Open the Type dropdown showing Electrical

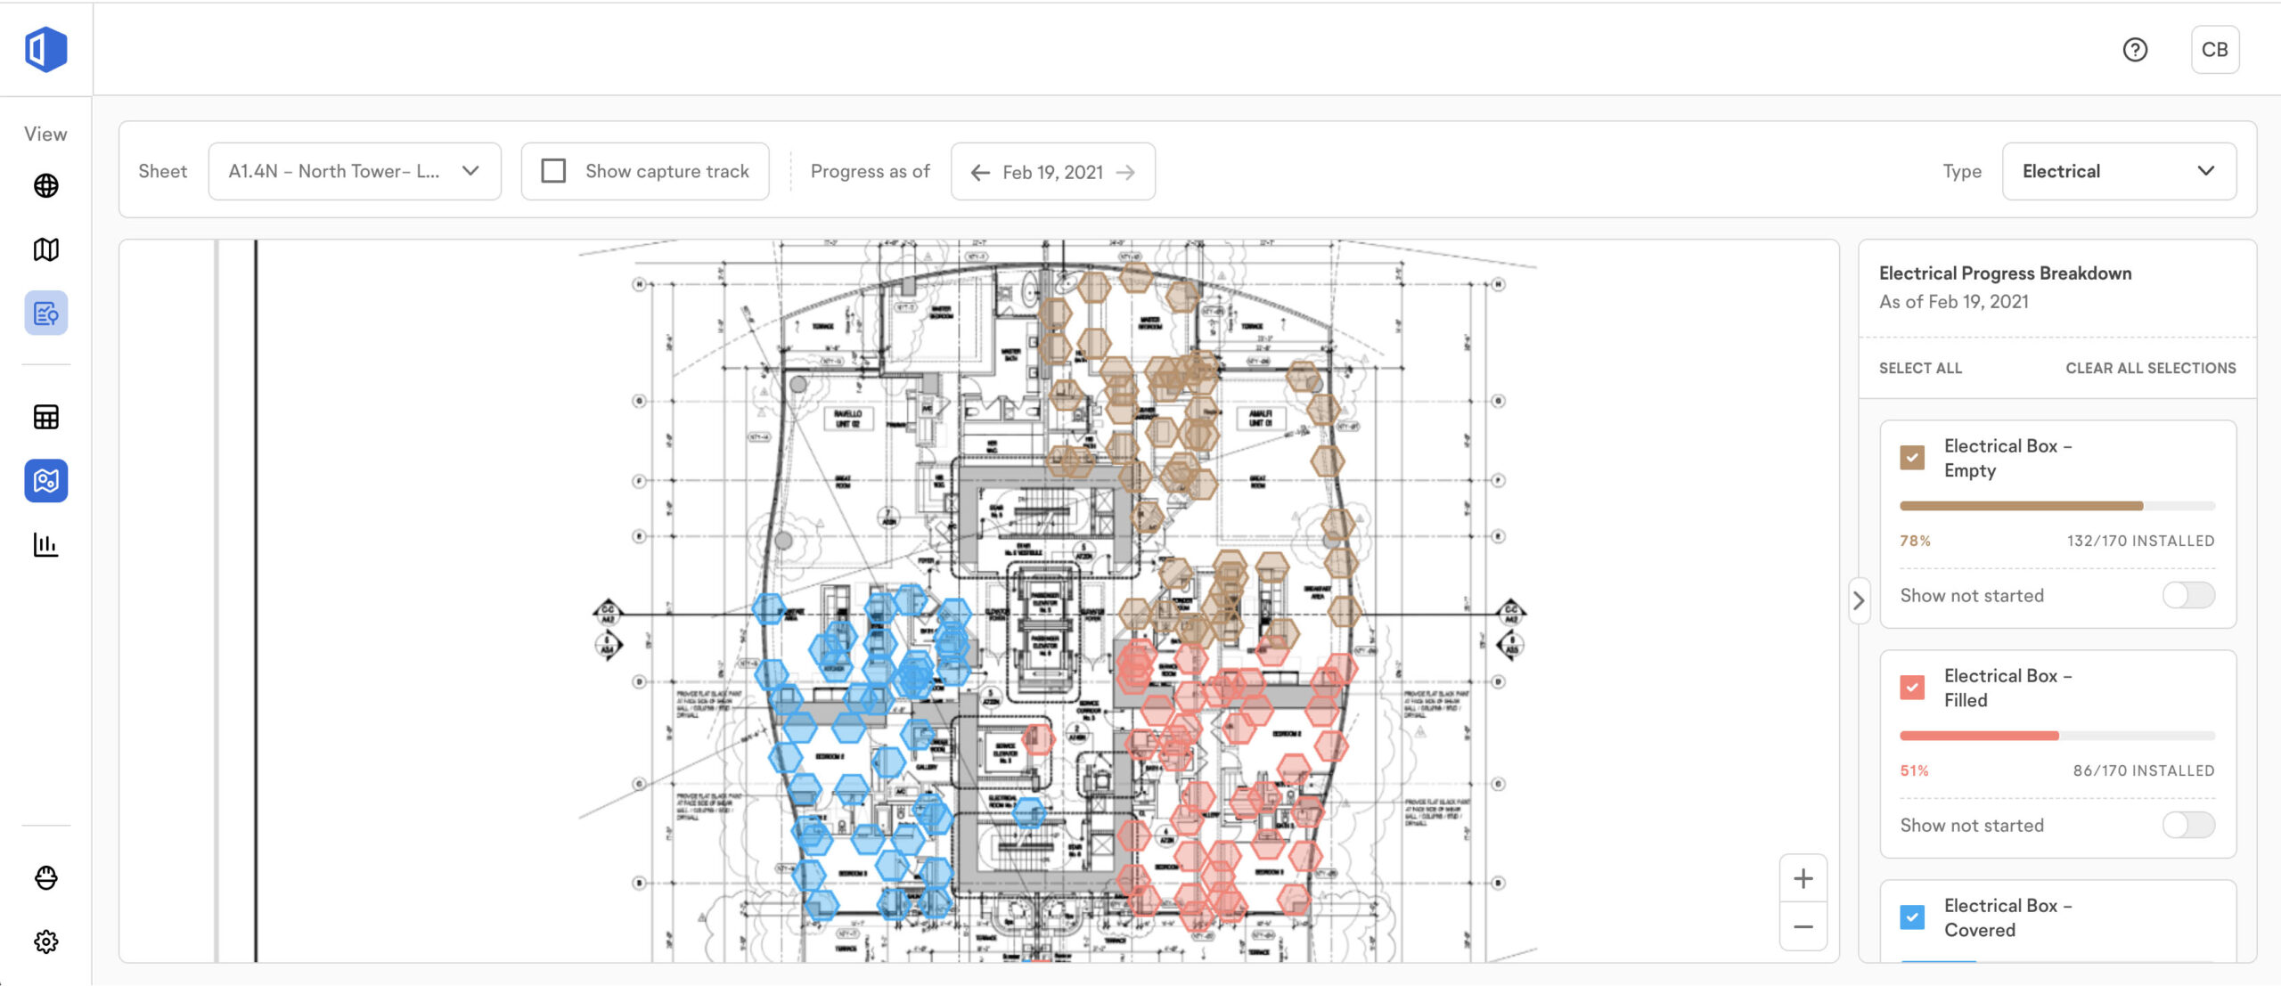2118,171
